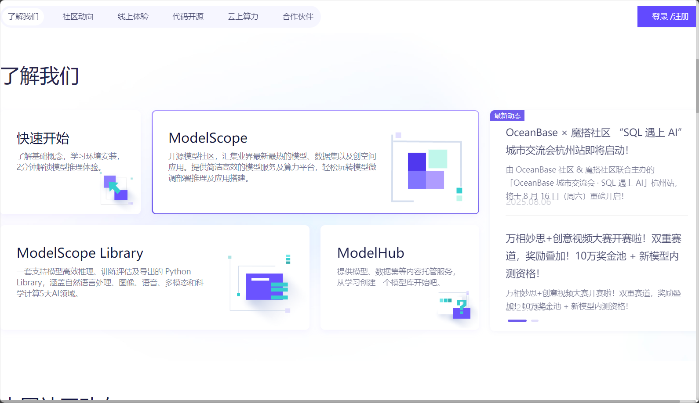Open the ModelHub card heading

[x=371, y=253]
